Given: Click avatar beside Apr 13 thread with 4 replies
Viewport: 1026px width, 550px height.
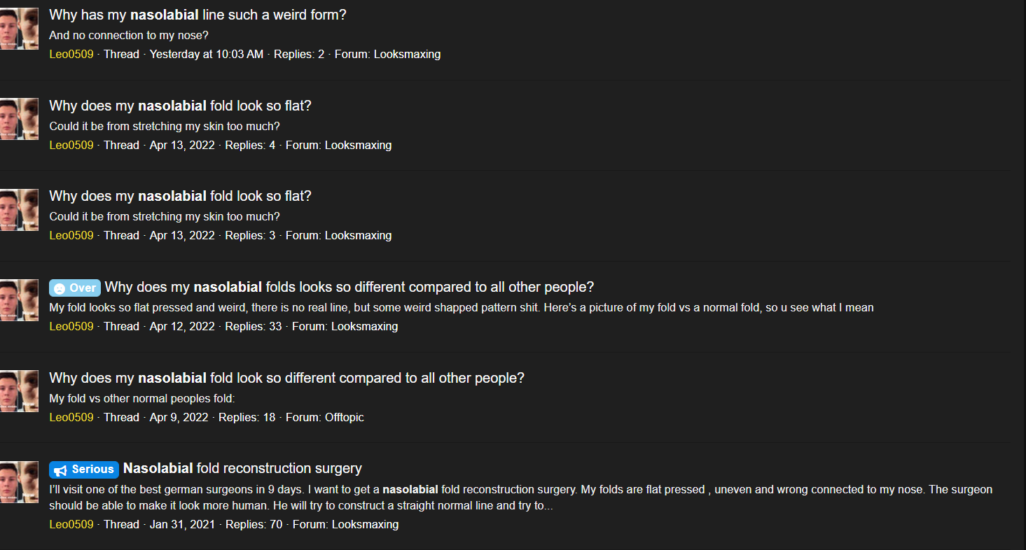Looking at the screenshot, I should click(x=19, y=119).
